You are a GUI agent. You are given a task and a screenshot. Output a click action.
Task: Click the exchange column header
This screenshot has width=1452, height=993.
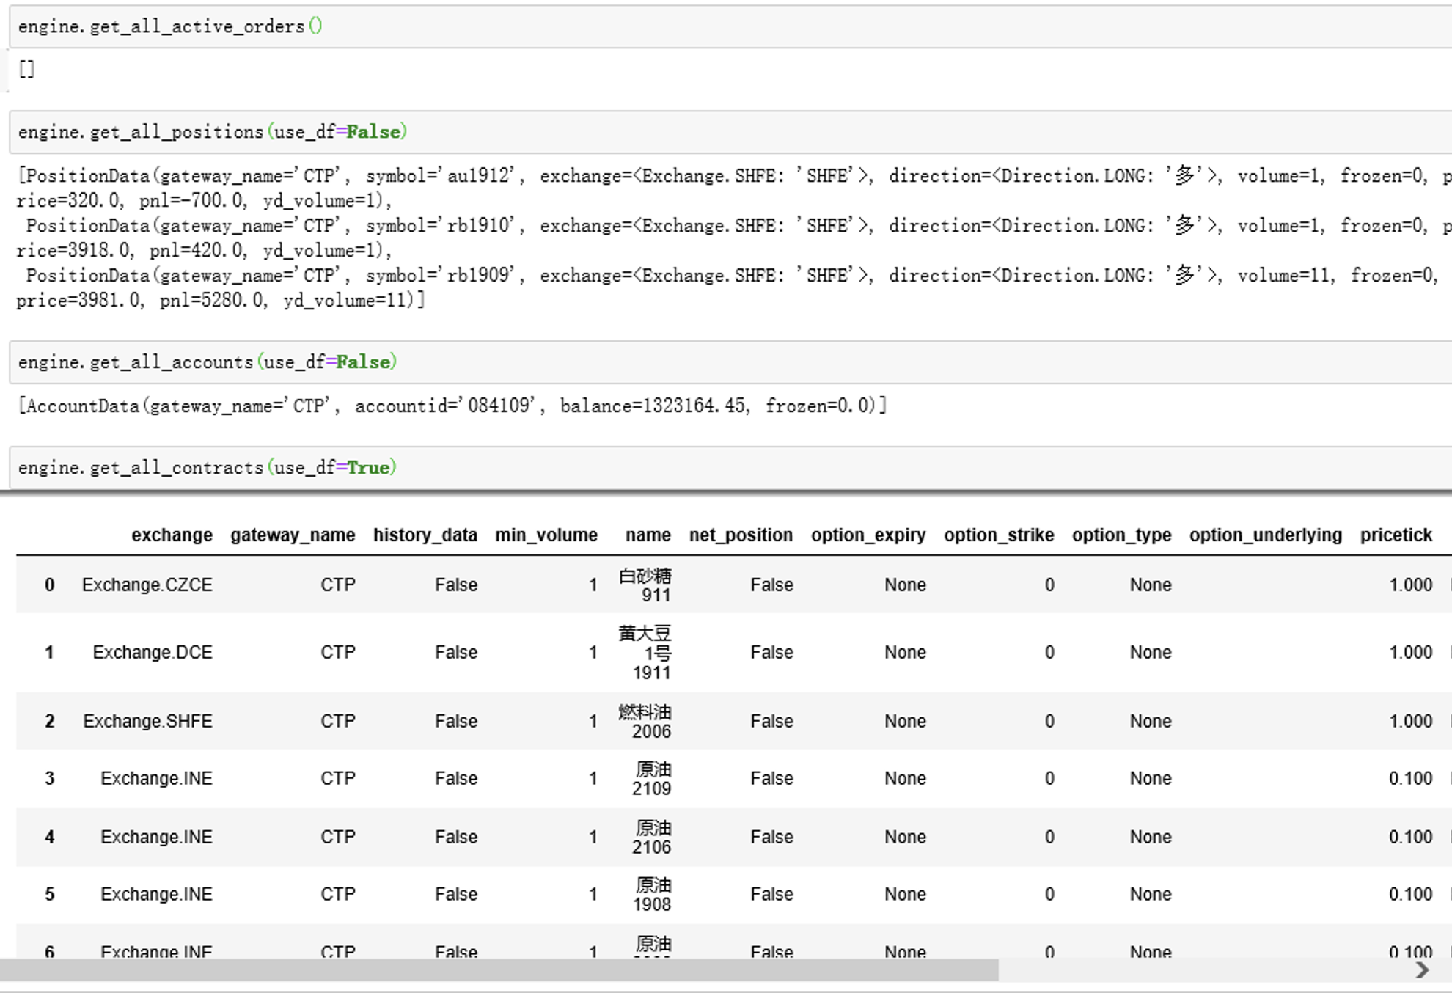(172, 535)
